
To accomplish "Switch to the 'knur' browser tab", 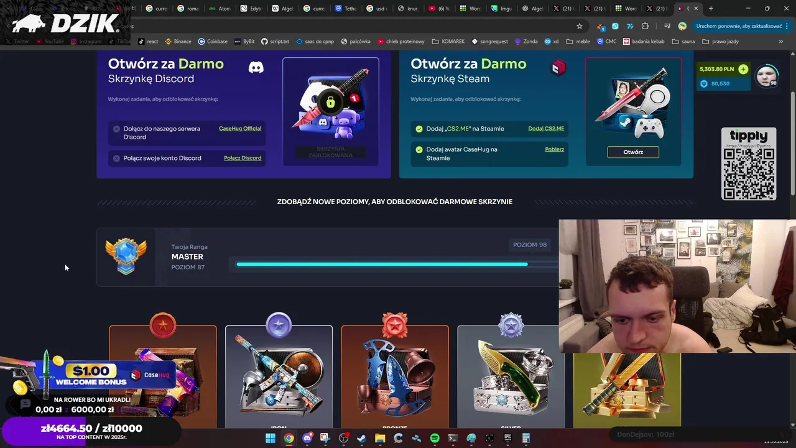I will click(x=409, y=8).
